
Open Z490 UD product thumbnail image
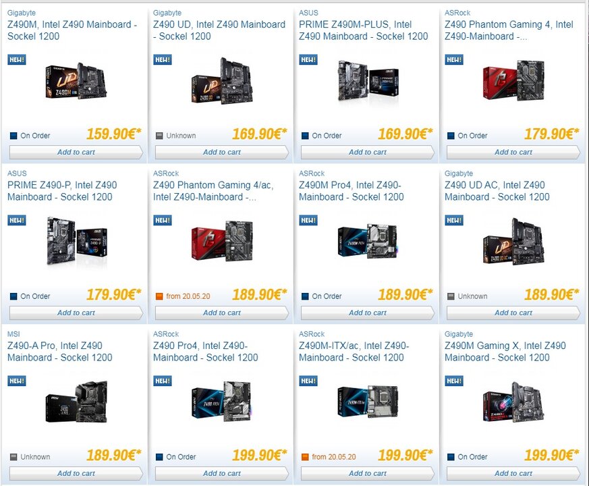click(221, 80)
